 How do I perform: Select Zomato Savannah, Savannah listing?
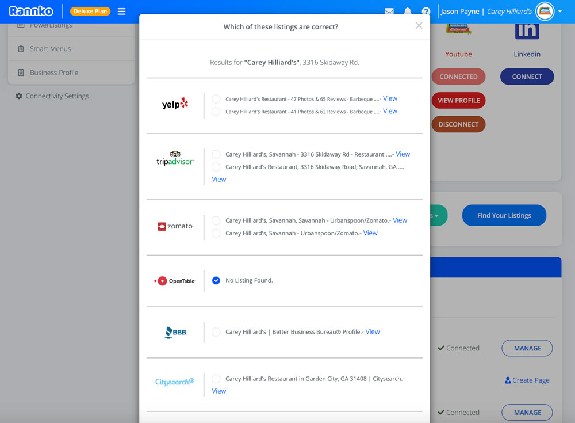[x=216, y=220]
